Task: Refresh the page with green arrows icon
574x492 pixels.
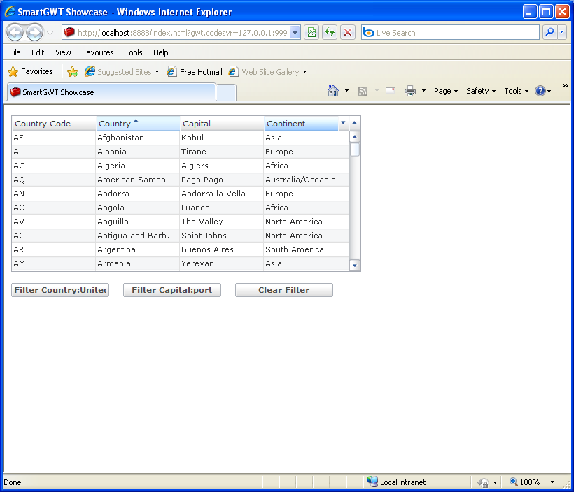Action: [x=330, y=33]
